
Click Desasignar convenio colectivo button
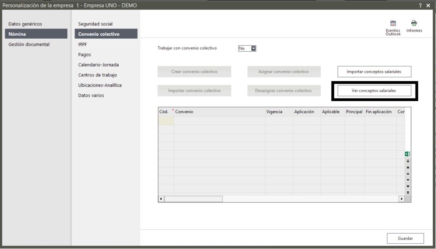(284, 91)
